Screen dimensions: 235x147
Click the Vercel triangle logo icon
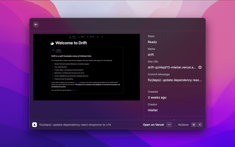tap(35, 125)
